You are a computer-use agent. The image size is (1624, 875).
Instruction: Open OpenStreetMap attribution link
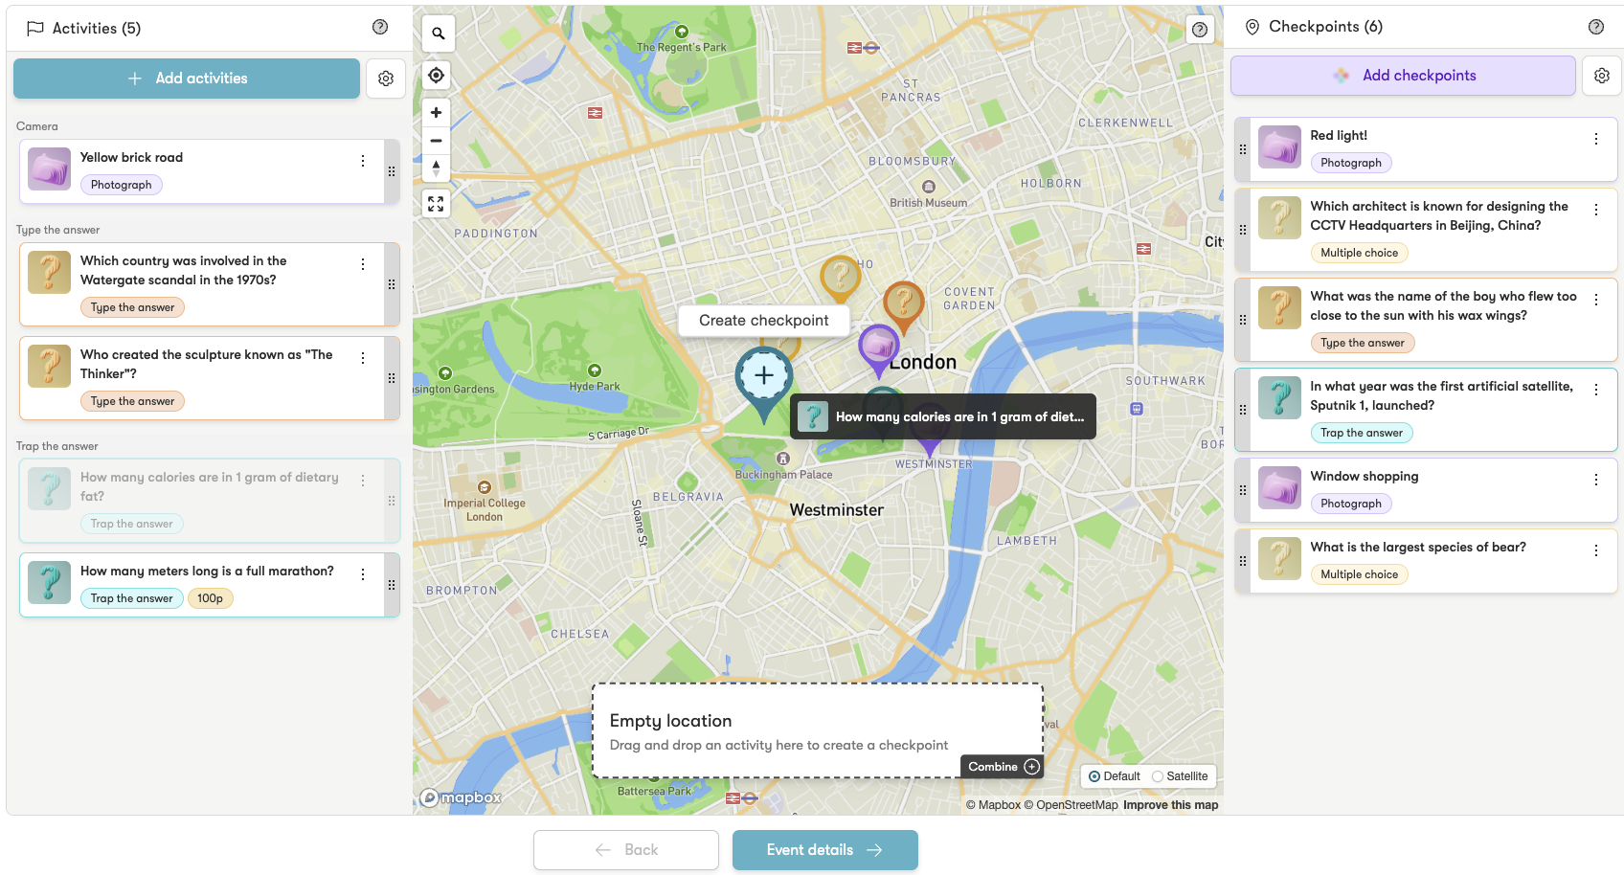coord(1071,805)
